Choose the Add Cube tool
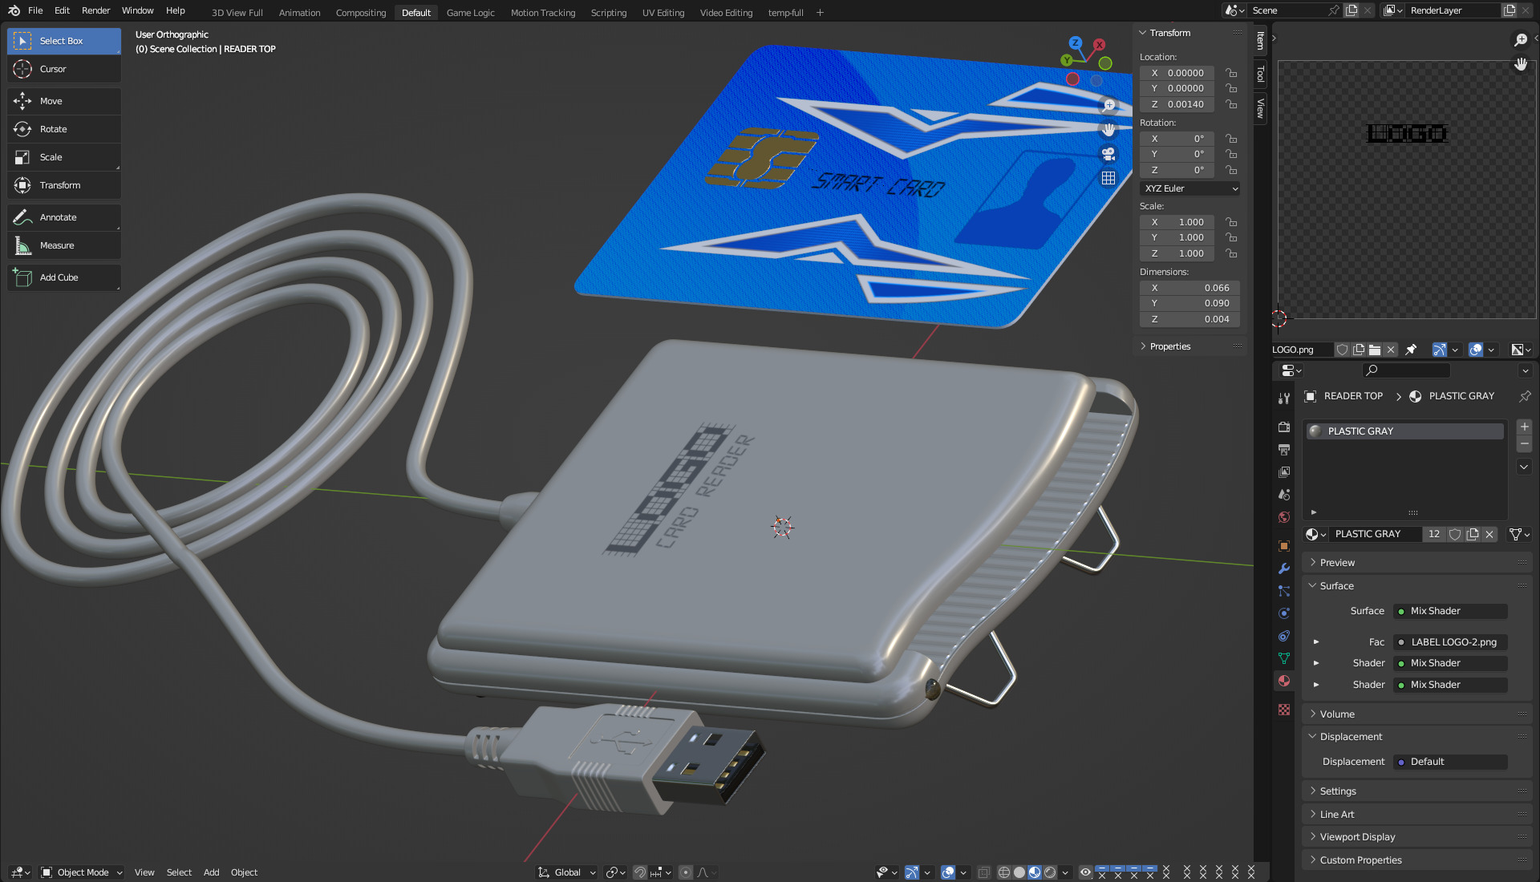 tap(64, 277)
